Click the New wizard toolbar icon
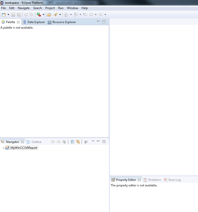This screenshot has height=212, width=198. point(4,15)
